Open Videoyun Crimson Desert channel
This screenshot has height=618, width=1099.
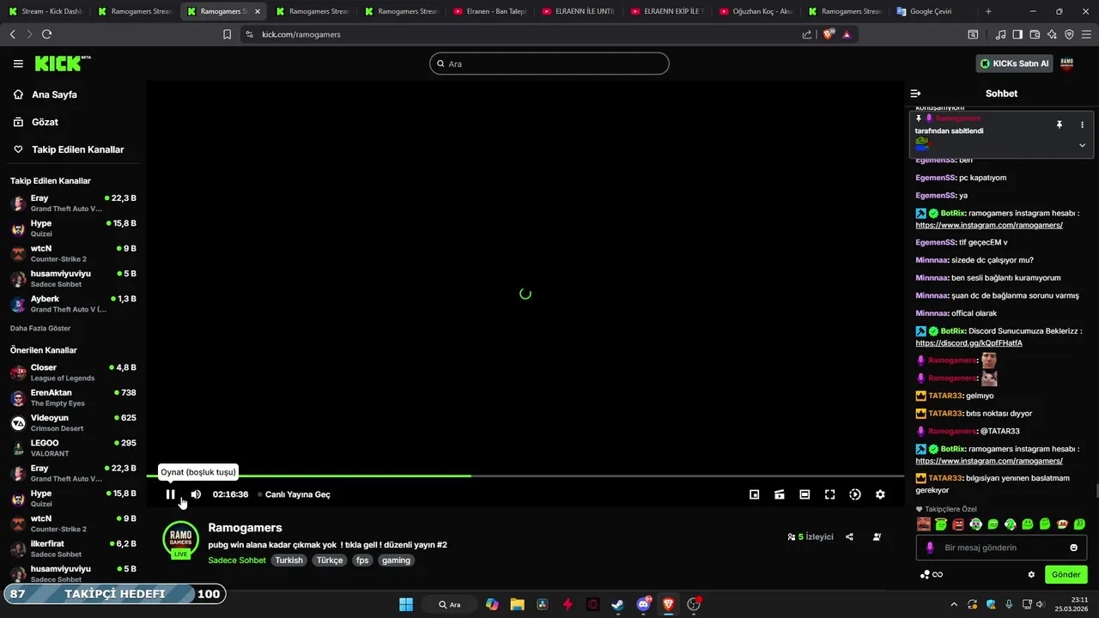point(72,422)
